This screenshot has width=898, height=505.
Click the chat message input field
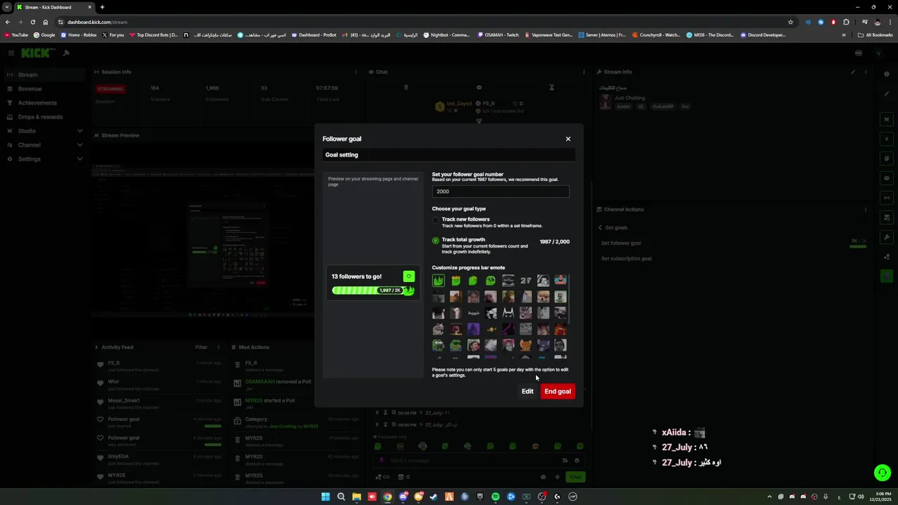(468, 461)
